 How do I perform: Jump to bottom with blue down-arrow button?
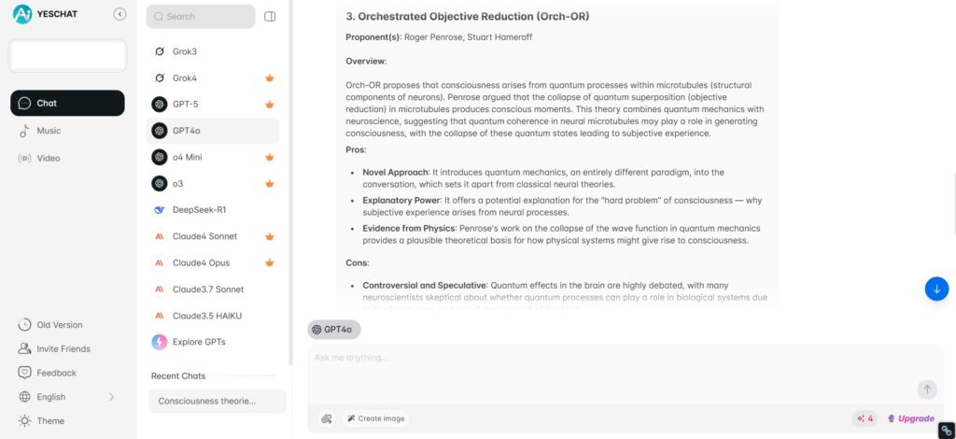936,289
